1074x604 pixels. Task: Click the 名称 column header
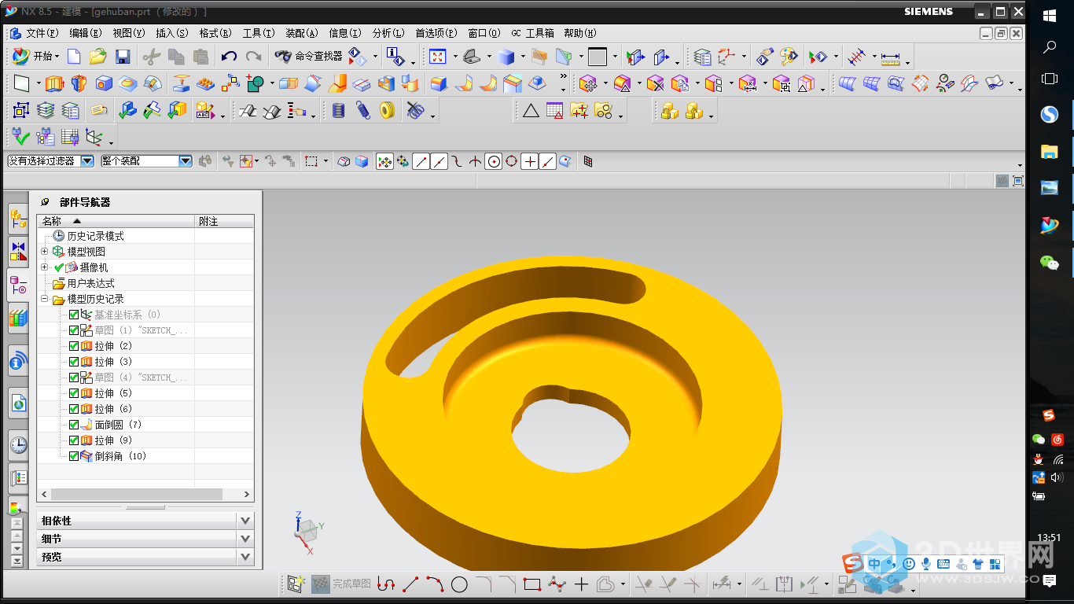[x=116, y=222]
